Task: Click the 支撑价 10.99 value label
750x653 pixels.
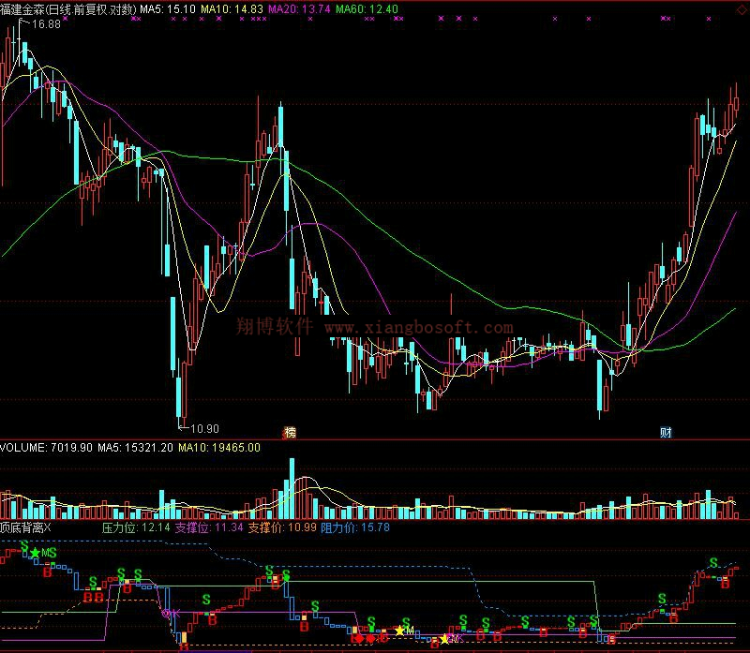Action: (282, 528)
